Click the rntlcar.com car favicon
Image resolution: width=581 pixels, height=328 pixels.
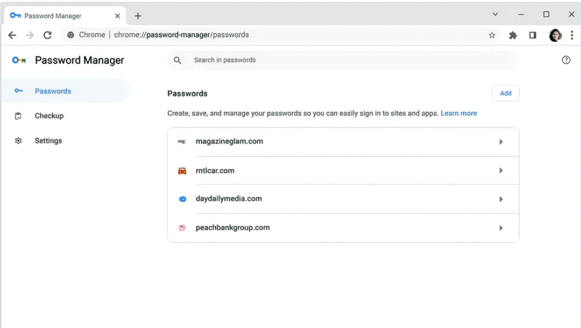point(182,171)
